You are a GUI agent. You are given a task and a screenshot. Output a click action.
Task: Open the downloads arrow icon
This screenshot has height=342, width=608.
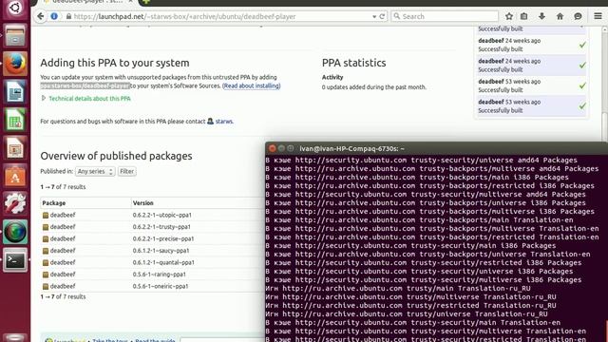coord(542,16)
